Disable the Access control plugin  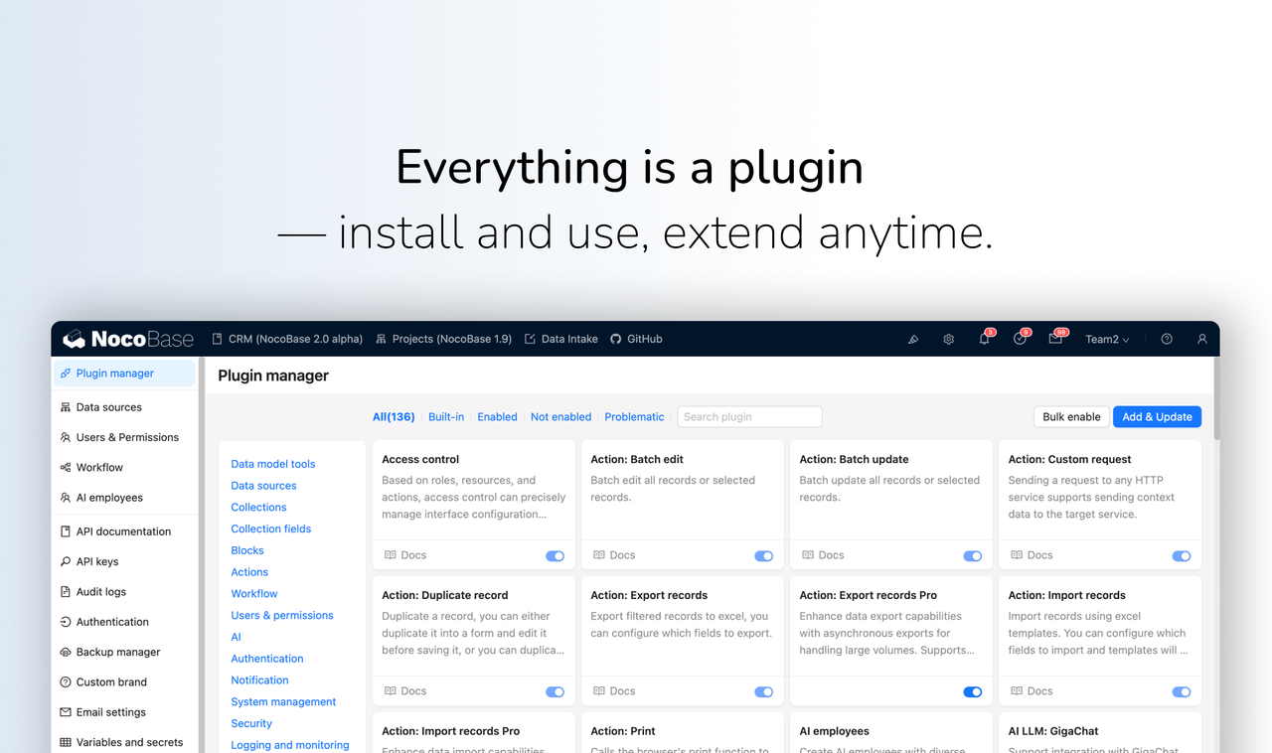(554, 555)
